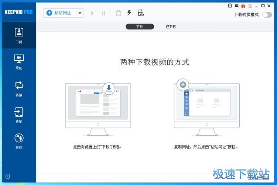Enable turbo mode lightning bolt icon
This screenshot has width=277, height=185.
(129, 13)
